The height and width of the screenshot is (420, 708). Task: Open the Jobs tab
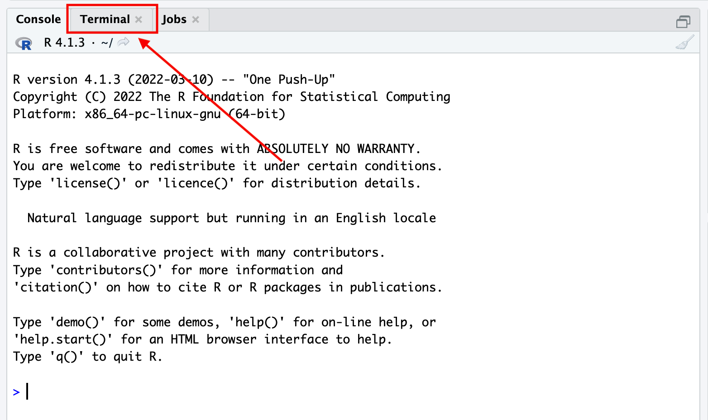pyautogui.click(x=174, y=19)
